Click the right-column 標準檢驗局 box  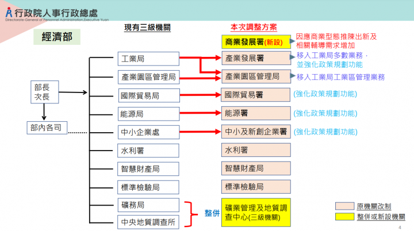[x=256, y=187]
